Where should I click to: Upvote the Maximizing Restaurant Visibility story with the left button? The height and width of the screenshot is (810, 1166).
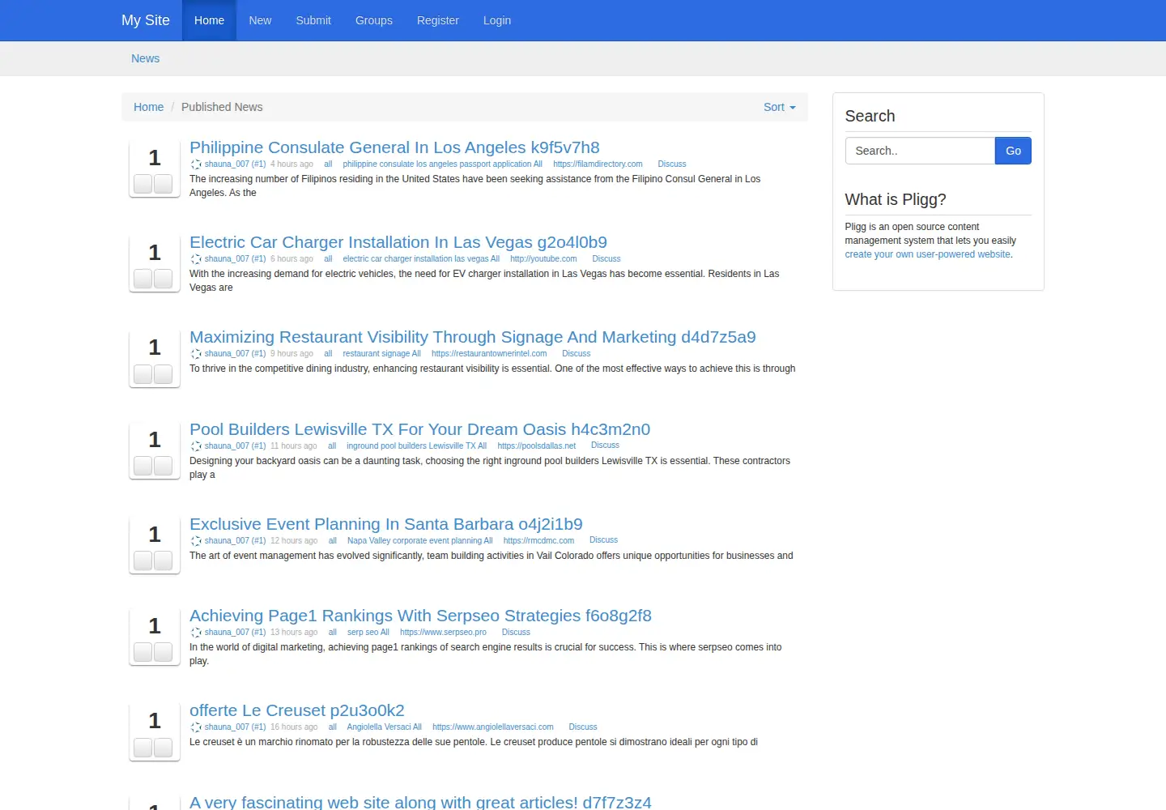coord(143,373)
